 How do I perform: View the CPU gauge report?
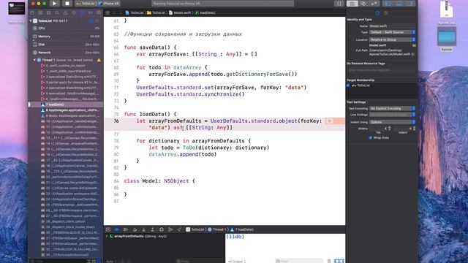(x=66, y=28)
